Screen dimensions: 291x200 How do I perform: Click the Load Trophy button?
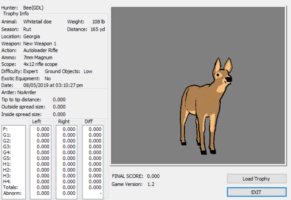click(256, 178)
